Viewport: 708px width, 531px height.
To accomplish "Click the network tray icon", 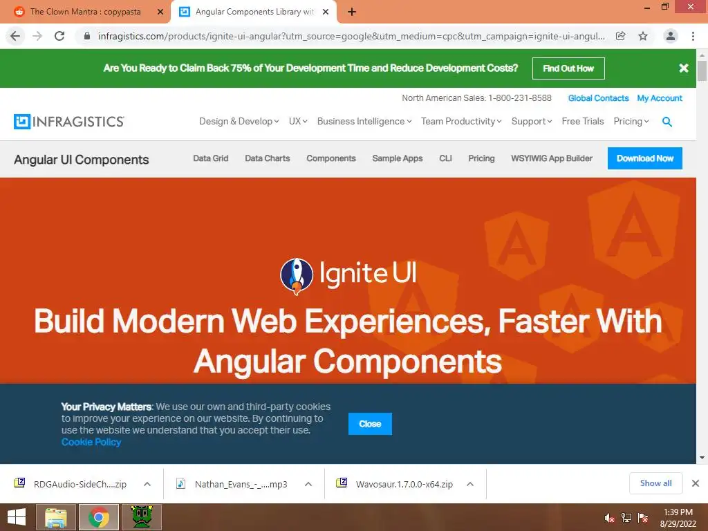I will pyautogui.click(x=626, y=518).
